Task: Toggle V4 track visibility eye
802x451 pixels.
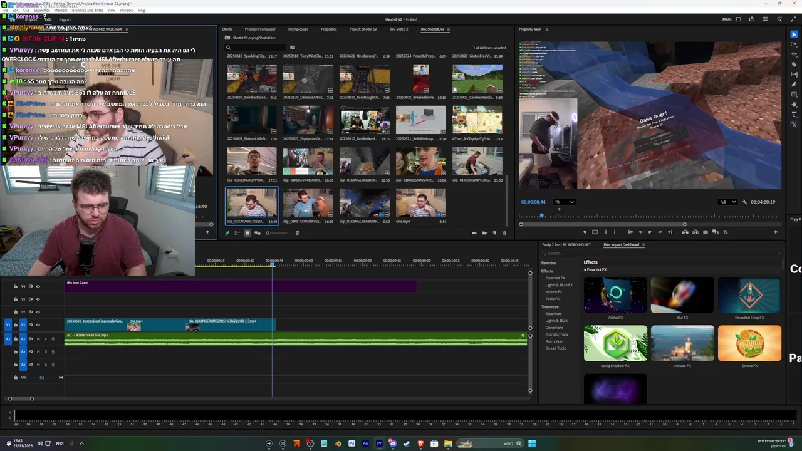Action: click(x=38, y=286)
